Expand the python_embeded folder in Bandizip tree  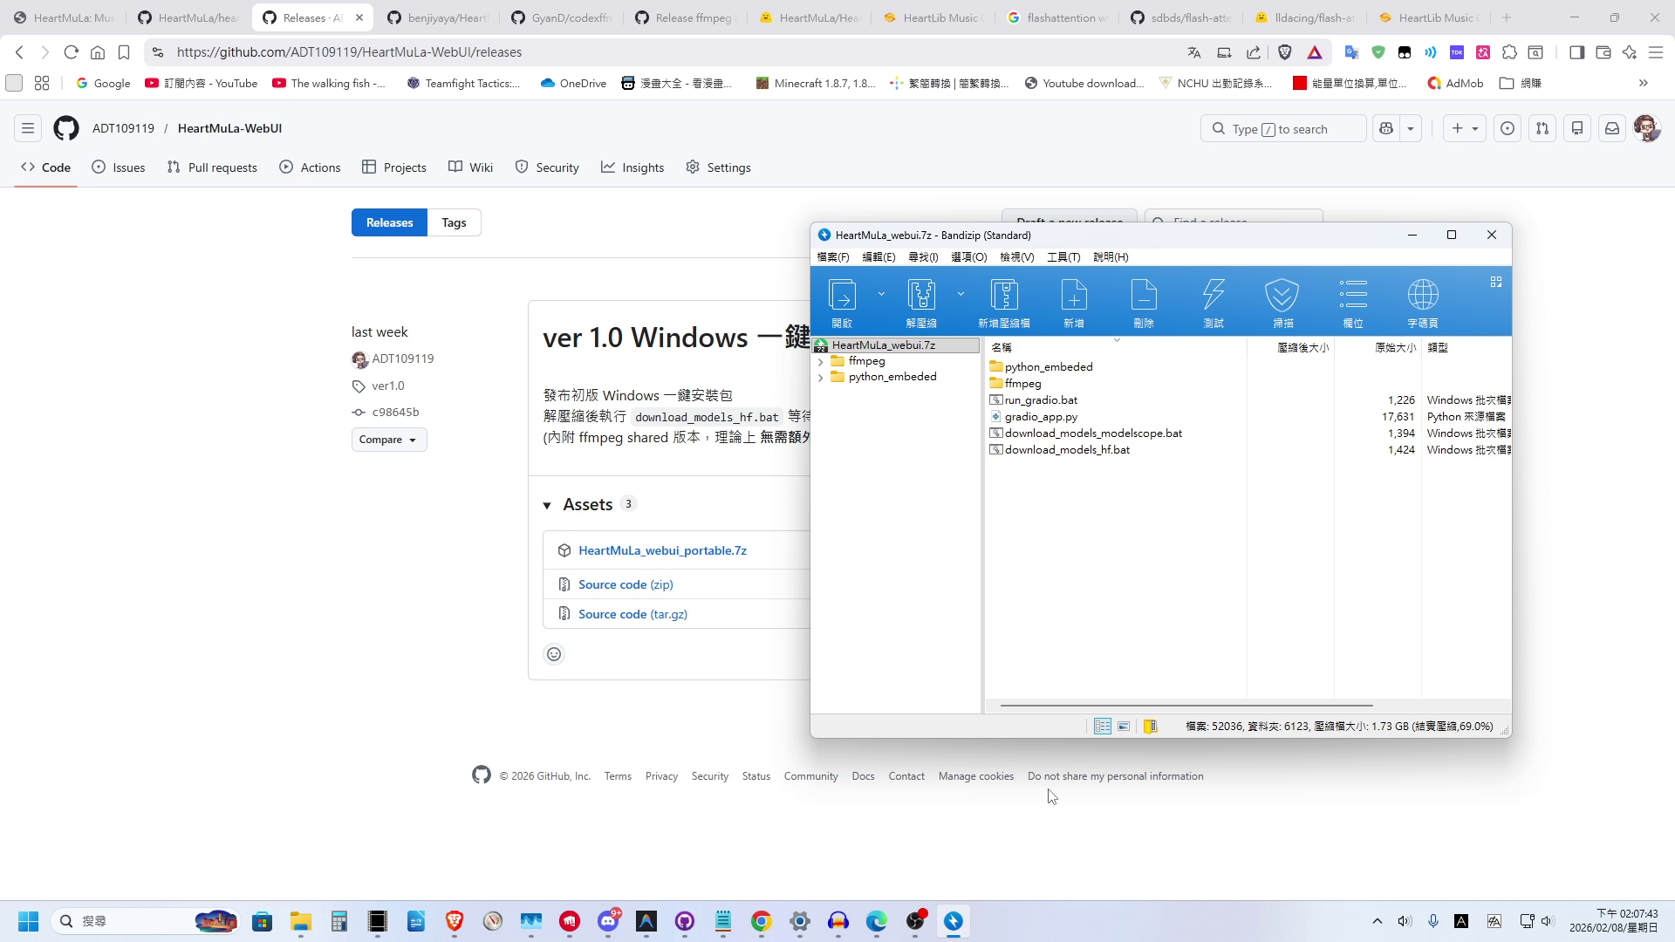pos(820,377)
